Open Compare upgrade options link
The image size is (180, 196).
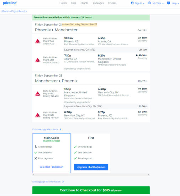tap(47, 129)
